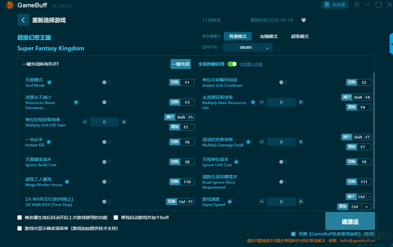
Task: Increase Game Speed with plus button
Action: coord(301,202)
